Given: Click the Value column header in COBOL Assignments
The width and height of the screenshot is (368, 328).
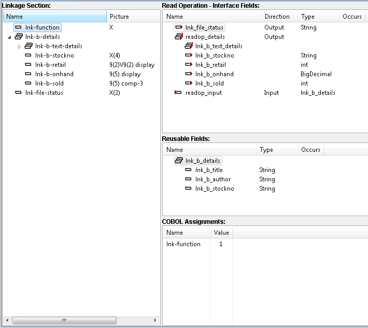Looking at the screenshot, I should [x=221, y=233].
